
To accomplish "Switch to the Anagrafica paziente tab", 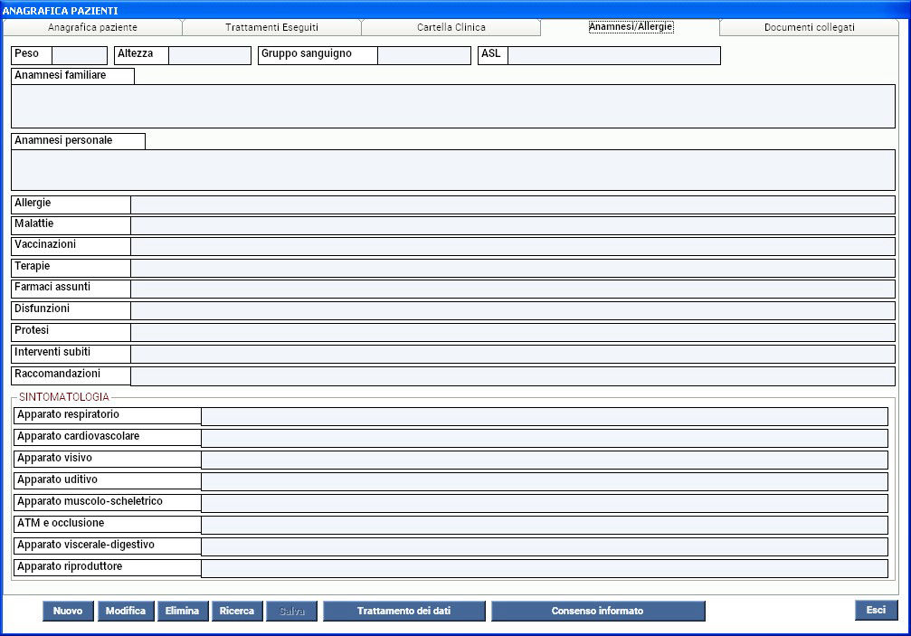I will pos(92,27).
